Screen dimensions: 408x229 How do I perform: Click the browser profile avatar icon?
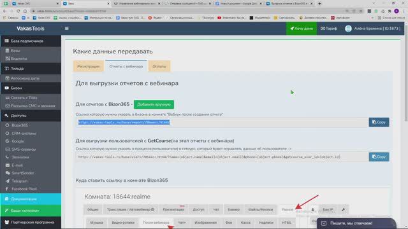[x=397, y=11]
